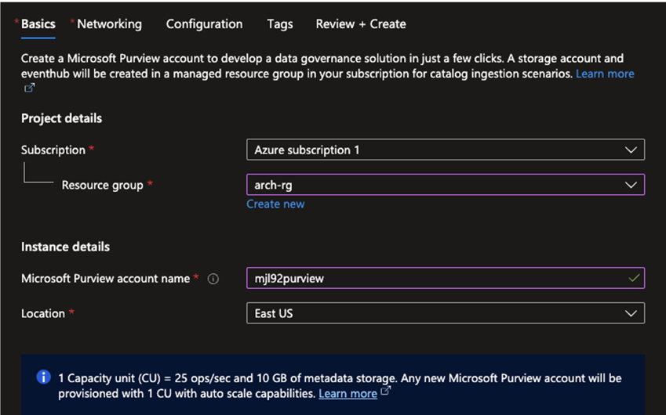The height and width of the screenshot is (415, 666).
Task: Open the Subscription dropdown
Action: click(446, 150)
